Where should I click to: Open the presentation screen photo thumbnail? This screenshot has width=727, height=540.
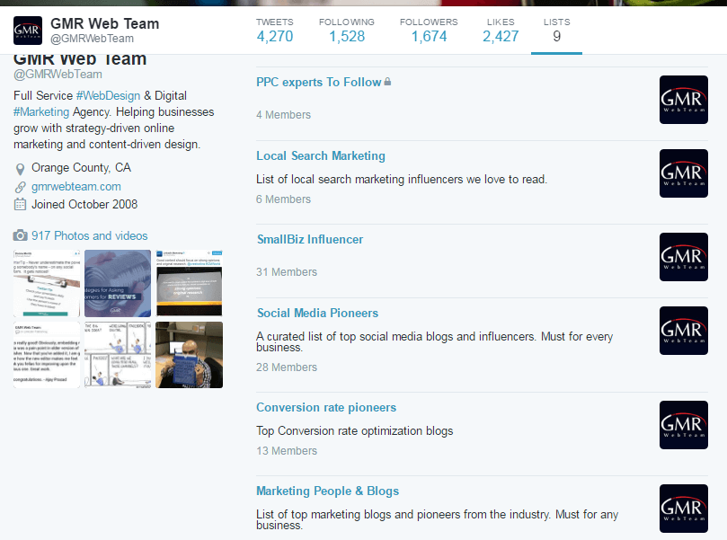190,283
